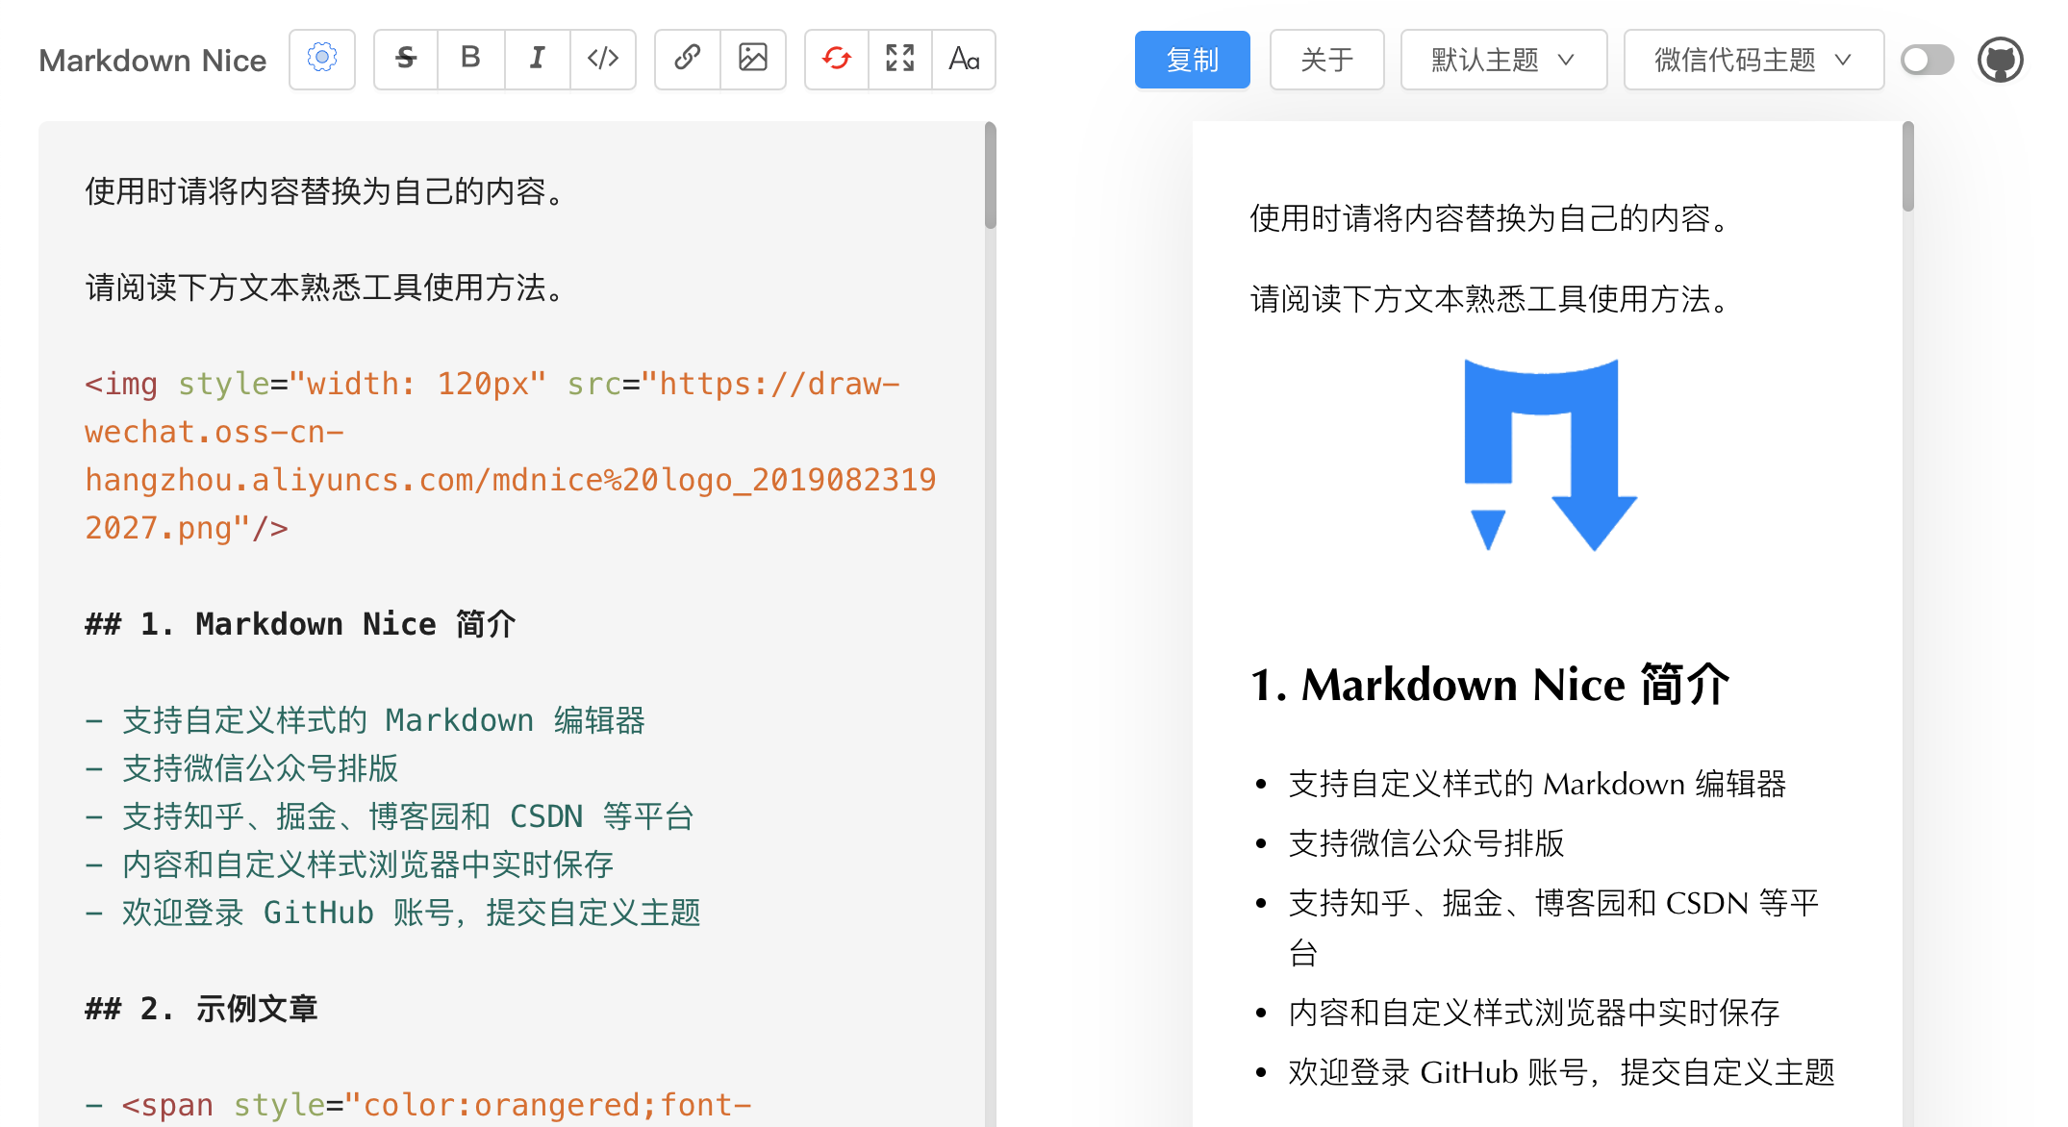This screenshot has height=1127, width=2068.
Task: Apply strikethrough formatting
Action: click(405, 59)
